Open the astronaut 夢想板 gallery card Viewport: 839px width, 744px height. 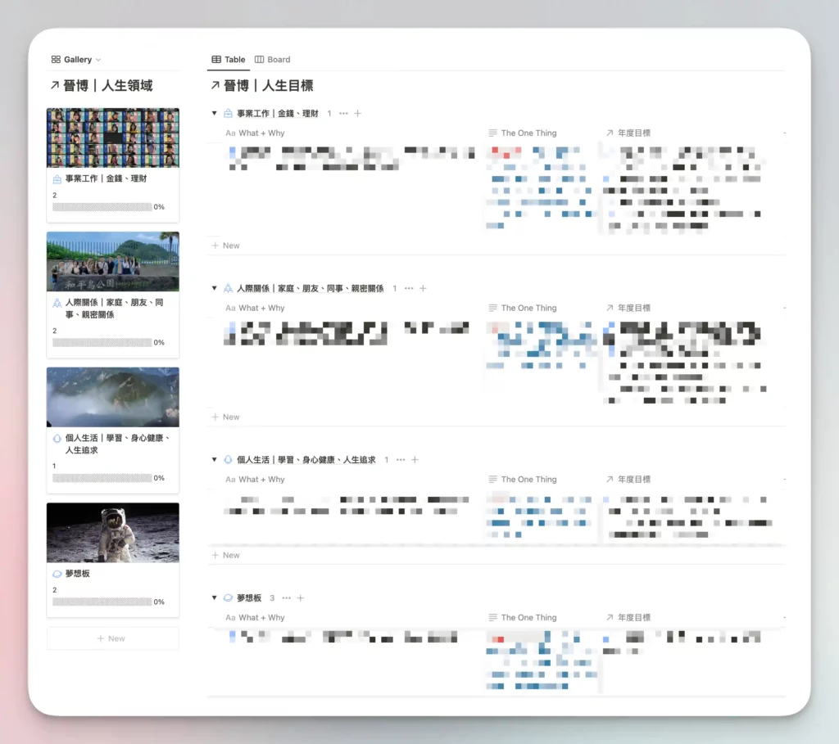coord(112,560)
